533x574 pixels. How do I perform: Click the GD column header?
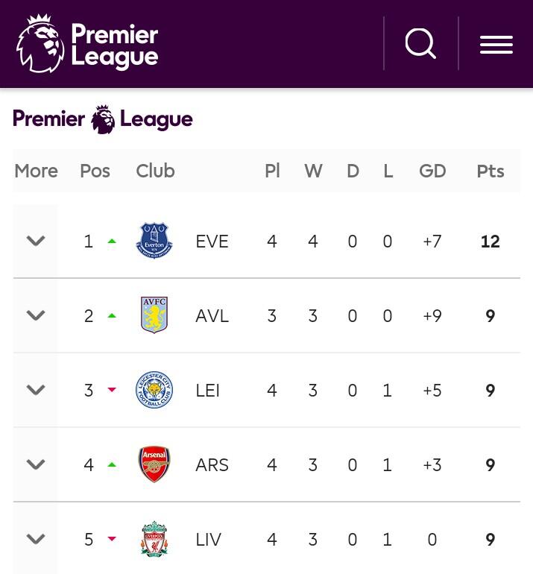pyautogui.click(x=432, y=171)
